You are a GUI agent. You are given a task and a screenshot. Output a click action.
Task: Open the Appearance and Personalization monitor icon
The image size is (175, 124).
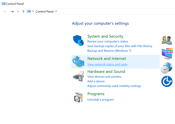pos(167,54)
